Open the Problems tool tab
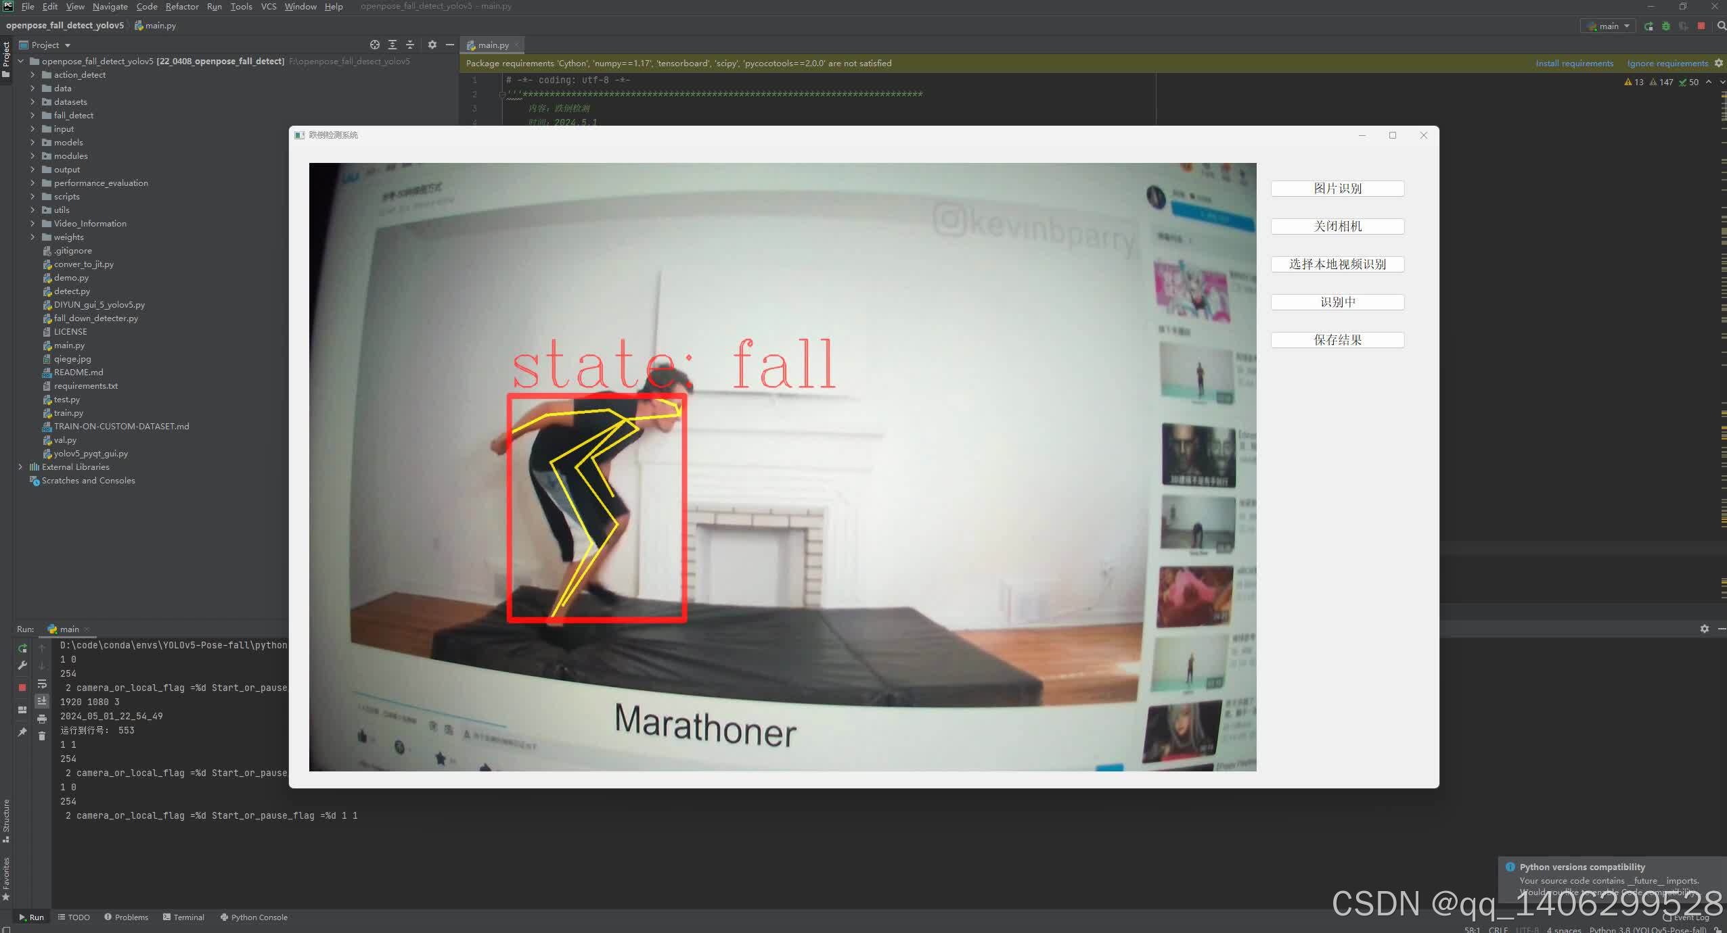This screenshot has width=1727, height=933. (127, 917)
